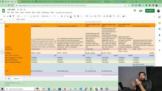The height and width of the screenshot is (91, 162).
Task: Open the Edit menu
Action: pyautogui.click(x=12, y=12)
